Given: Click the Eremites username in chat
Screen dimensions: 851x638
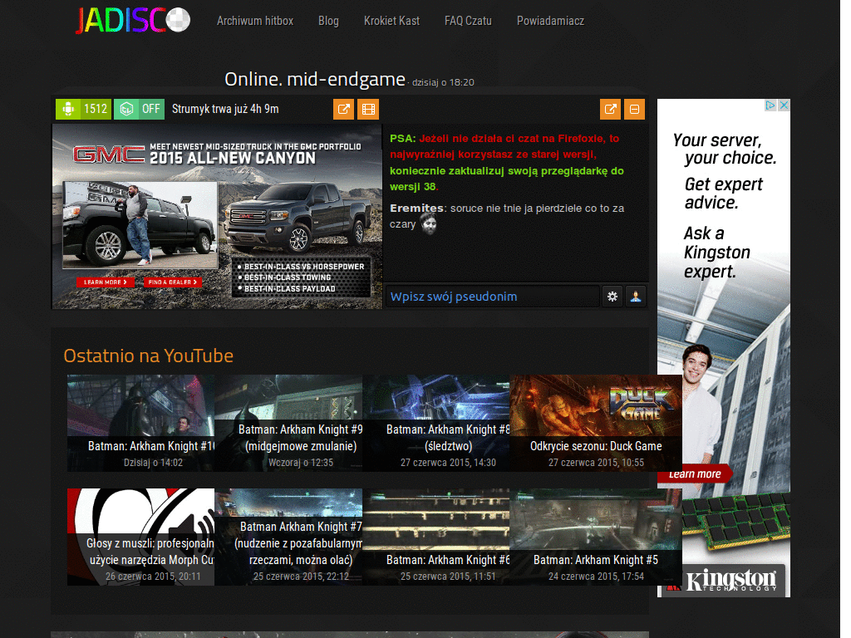Looking at the screenshot, I should click(x=416, y=209).
